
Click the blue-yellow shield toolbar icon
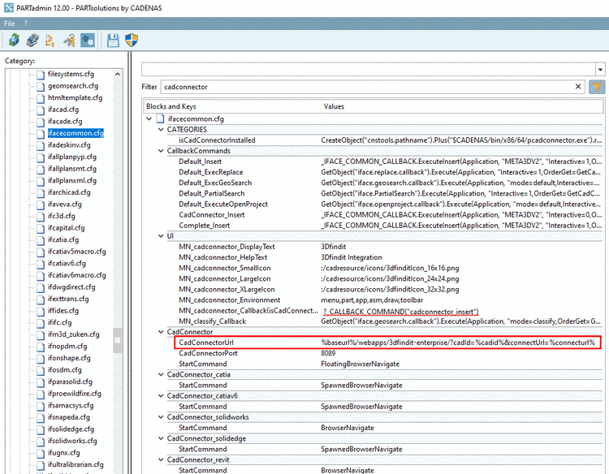[x=132, y=41]
